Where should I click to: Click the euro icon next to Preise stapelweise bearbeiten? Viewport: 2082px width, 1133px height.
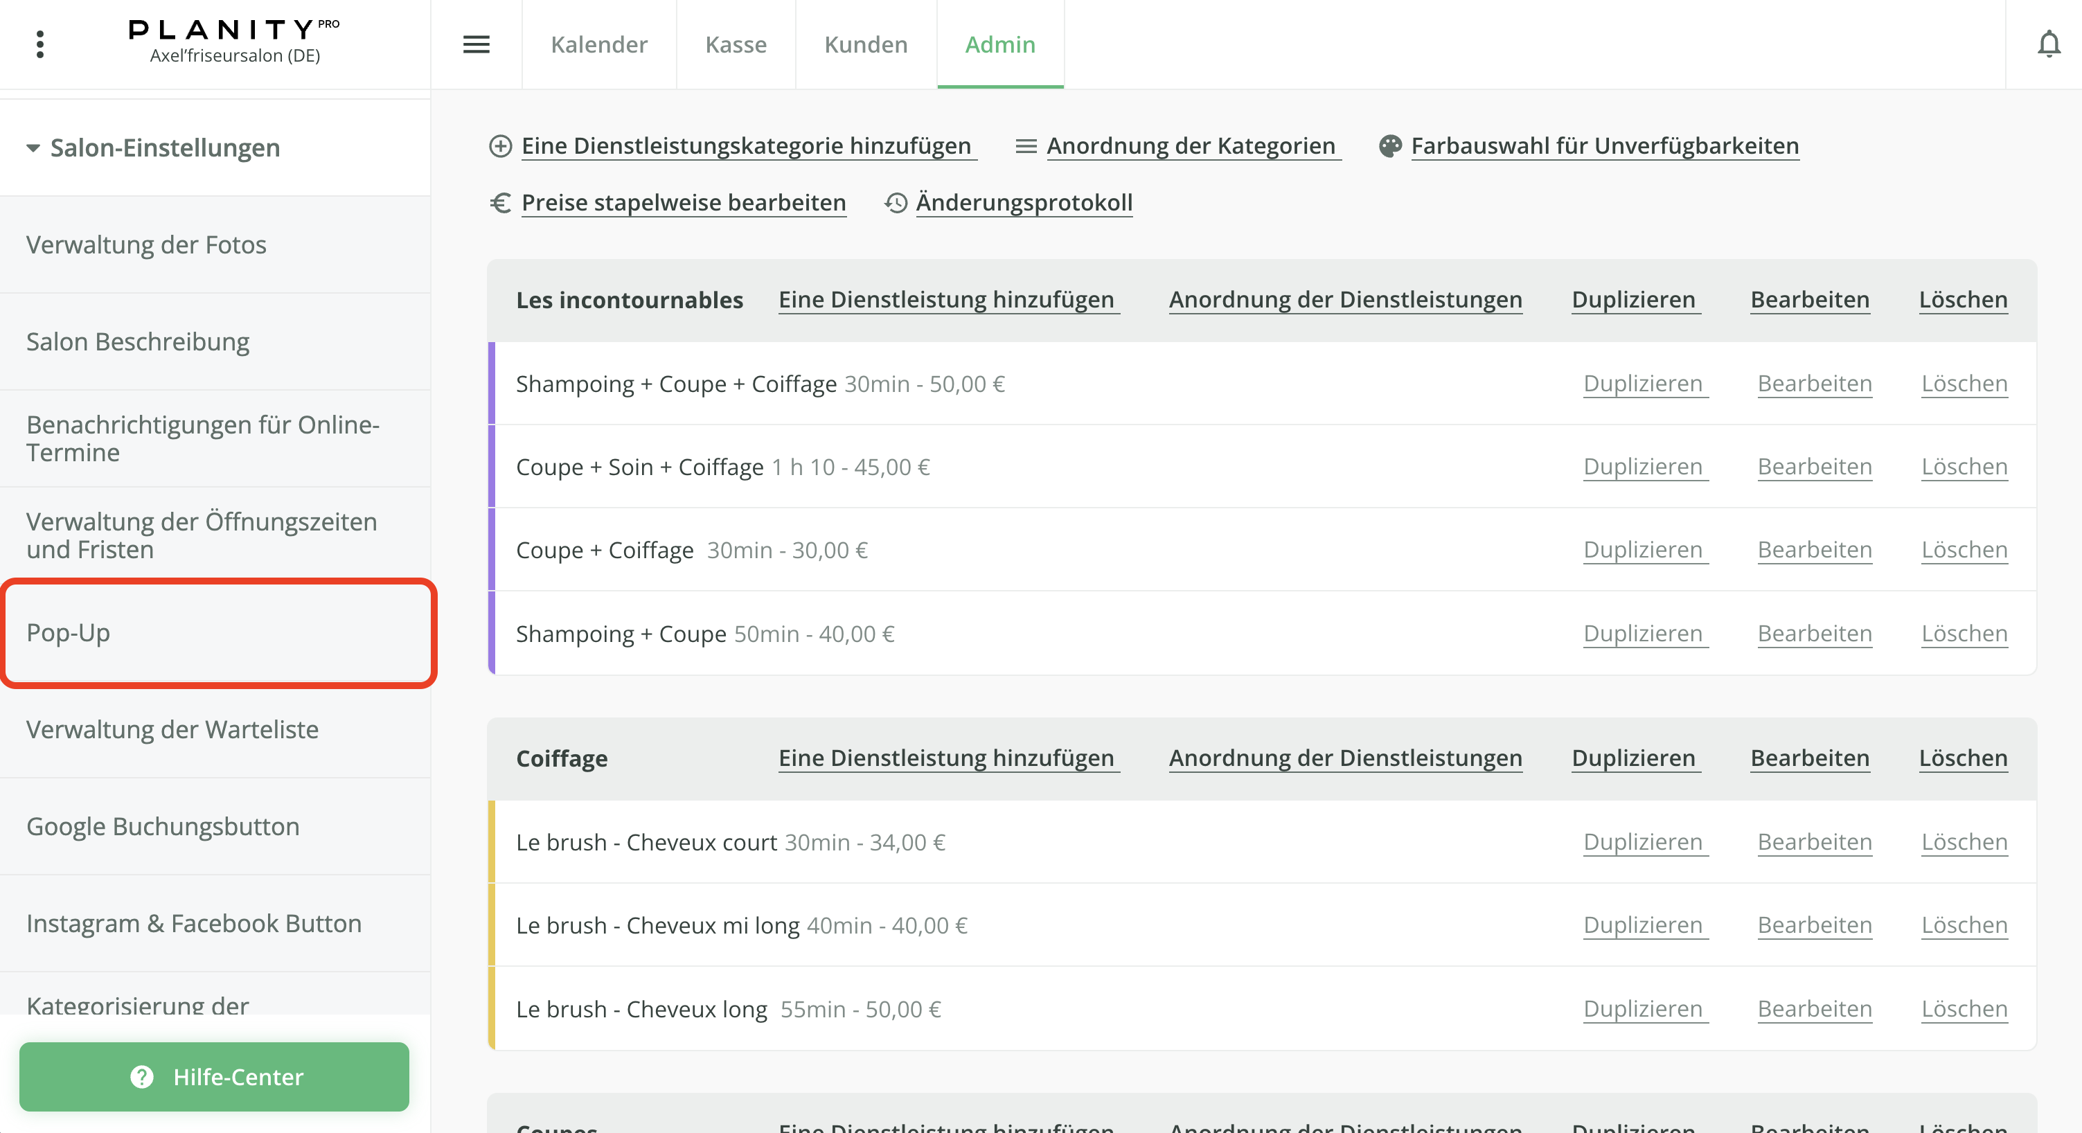[x=499, y=203]
